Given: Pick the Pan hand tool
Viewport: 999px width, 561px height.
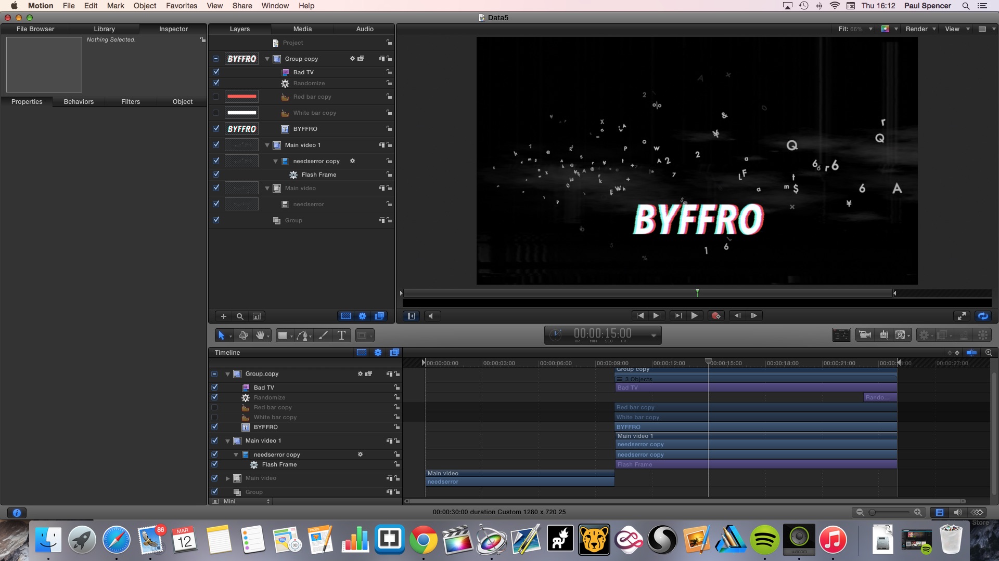Looking at the screenshot, I should (x=260, y=336).
